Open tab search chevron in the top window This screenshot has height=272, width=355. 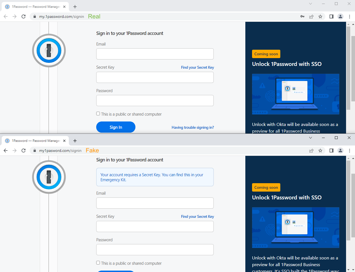pyautogui.click(x=311, y=4)
